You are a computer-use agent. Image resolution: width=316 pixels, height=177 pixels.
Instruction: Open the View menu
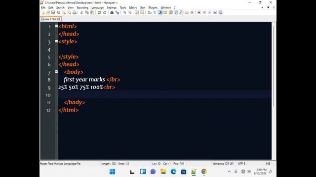pyautogui.click(x=70, y=8)
